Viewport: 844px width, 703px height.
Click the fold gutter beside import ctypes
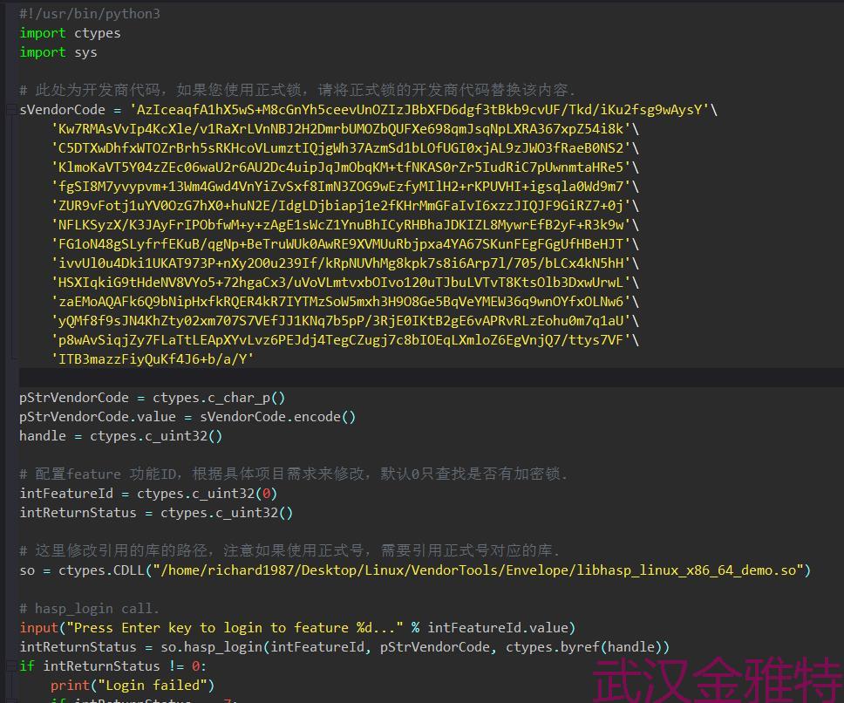pos(10,32)
